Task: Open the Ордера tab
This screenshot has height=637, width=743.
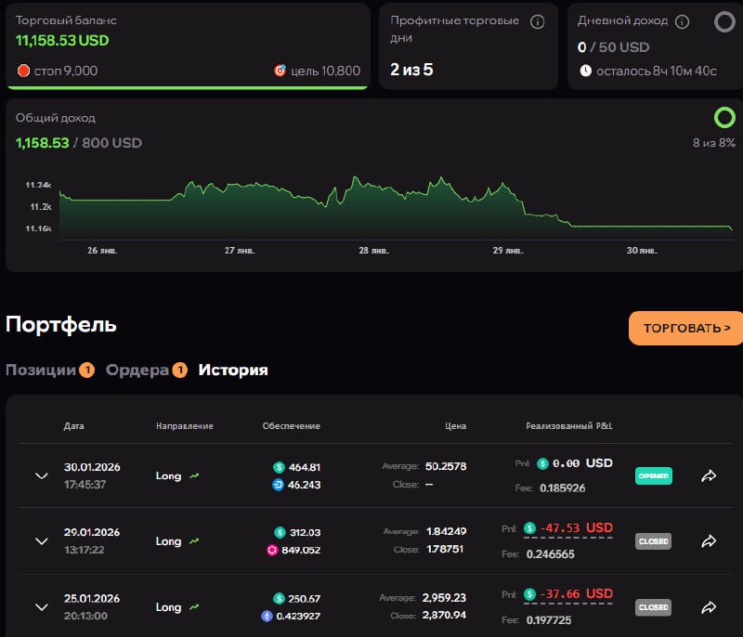Action: click(137, 370)
